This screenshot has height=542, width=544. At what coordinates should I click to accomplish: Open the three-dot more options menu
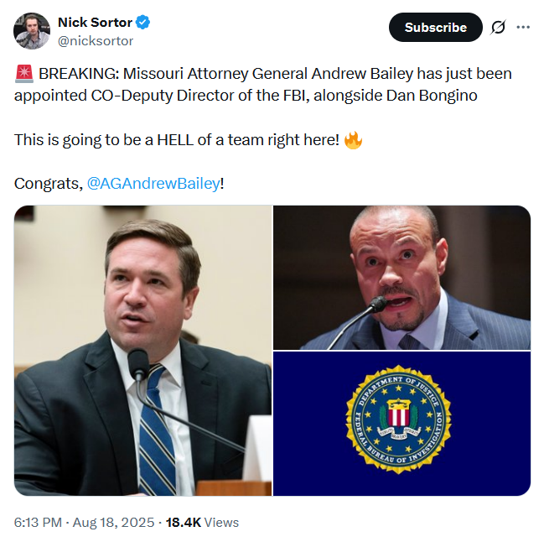coord(523,27)
